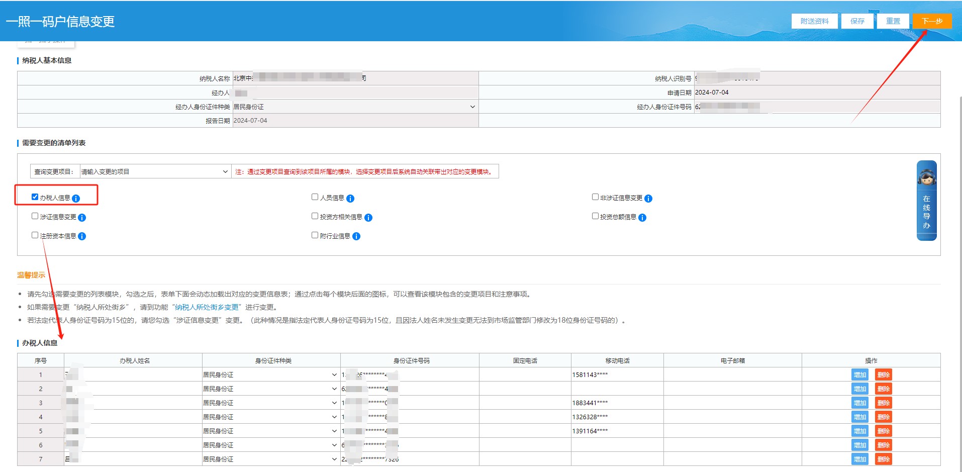Open the 查询变更项目 dropdown
This screenshot has width=962, height=472.
[155, 171]
